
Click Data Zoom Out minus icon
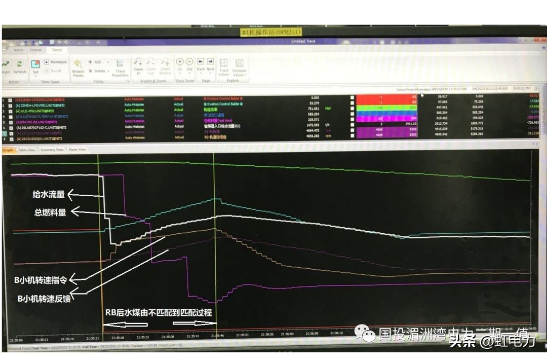189,62
